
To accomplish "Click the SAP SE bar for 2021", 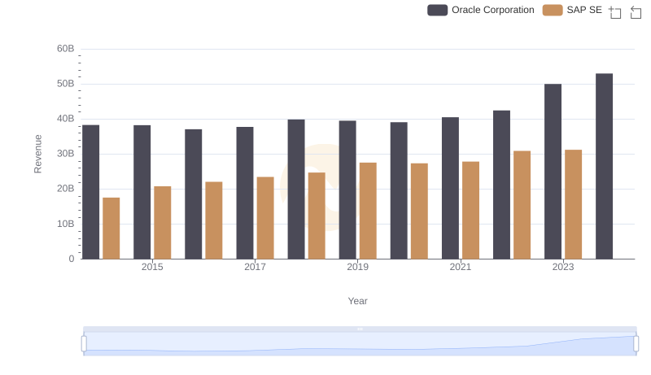I will (471, 211).
